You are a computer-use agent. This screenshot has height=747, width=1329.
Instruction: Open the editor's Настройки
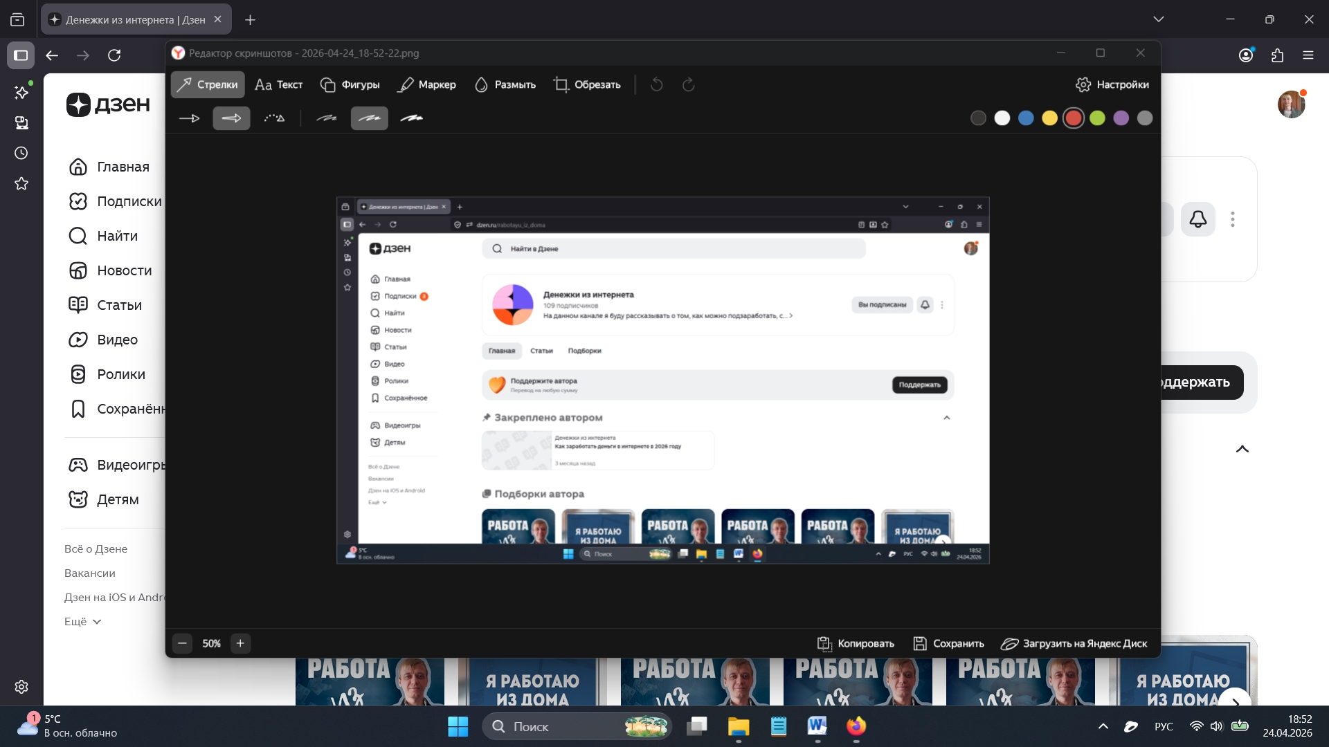pyautogui.click(x=1112, y=84)
